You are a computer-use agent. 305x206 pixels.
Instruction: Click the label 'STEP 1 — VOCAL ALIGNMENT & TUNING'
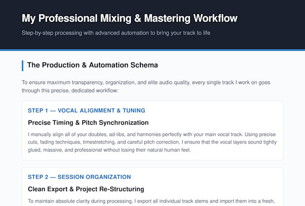pyautogui.click(x=87, y=110)
